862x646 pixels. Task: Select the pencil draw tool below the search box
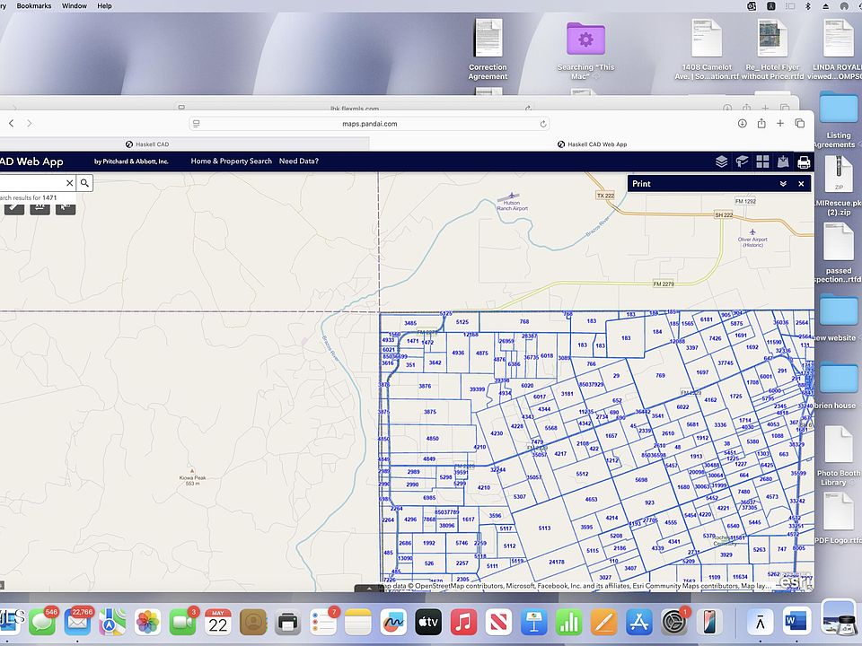pyautogui.click(x=13, y=207)
